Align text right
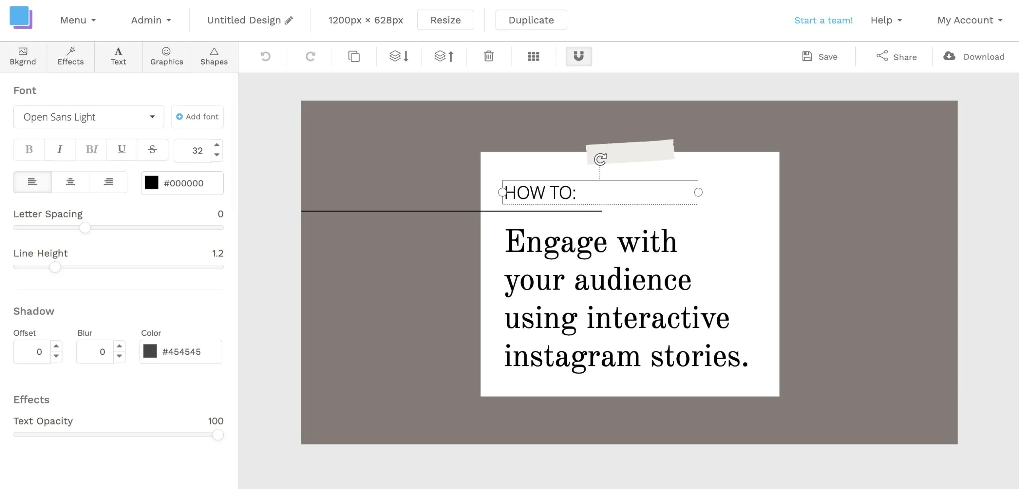Image resolution: width=1019 pixels, height=489 pixels. (108, 182)
